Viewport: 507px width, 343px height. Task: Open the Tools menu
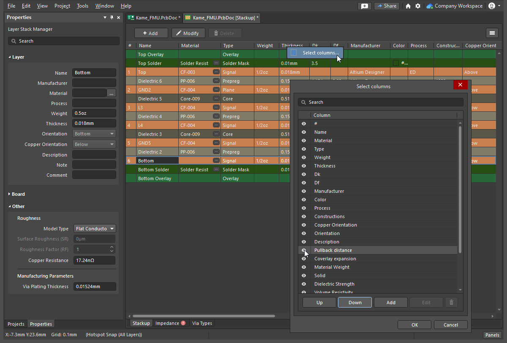pos(82,6)
